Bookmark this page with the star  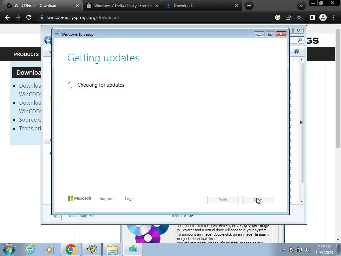(299, 17)
